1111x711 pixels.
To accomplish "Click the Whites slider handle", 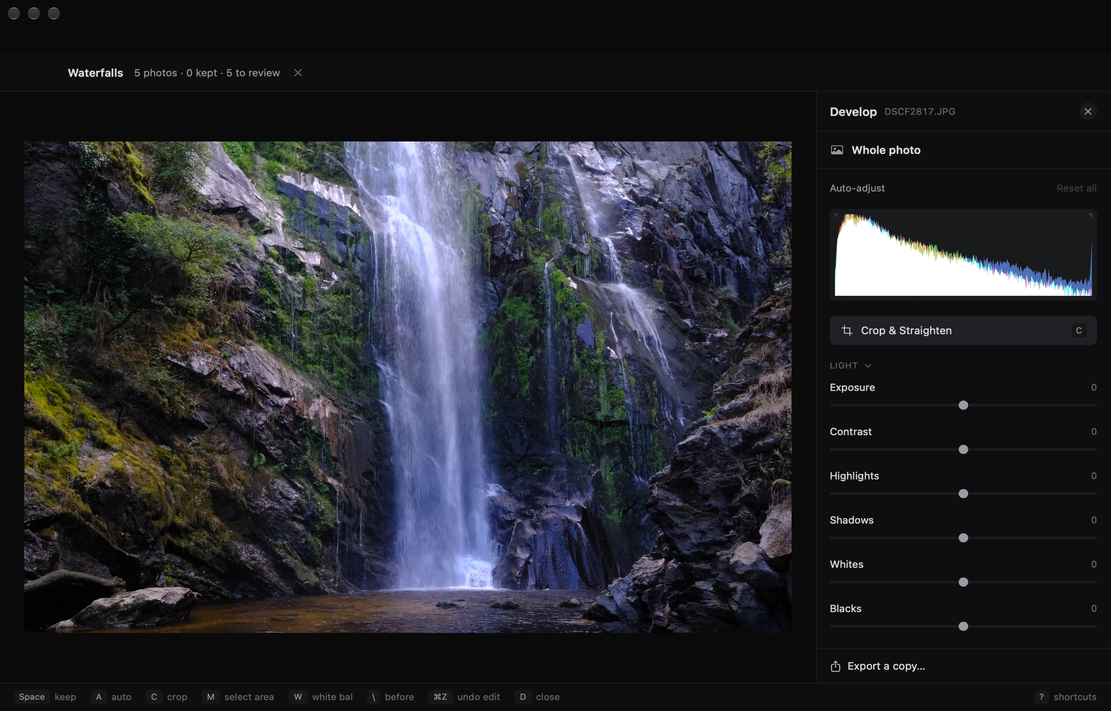I will [963, 582].
